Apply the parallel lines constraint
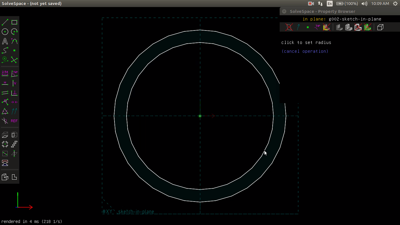This screenshot has height=225, width=400. click(x=5, y=93)
